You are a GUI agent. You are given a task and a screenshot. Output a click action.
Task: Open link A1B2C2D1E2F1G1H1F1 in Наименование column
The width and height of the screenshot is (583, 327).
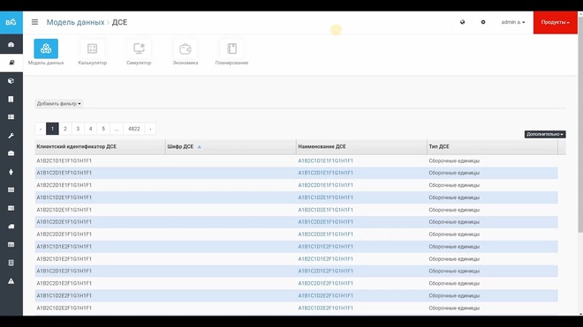pyautogui.click(x=325, y=283)
